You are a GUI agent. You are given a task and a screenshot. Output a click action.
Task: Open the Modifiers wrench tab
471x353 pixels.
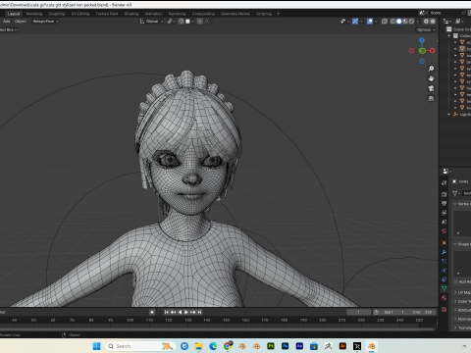[x=444, y=252]
